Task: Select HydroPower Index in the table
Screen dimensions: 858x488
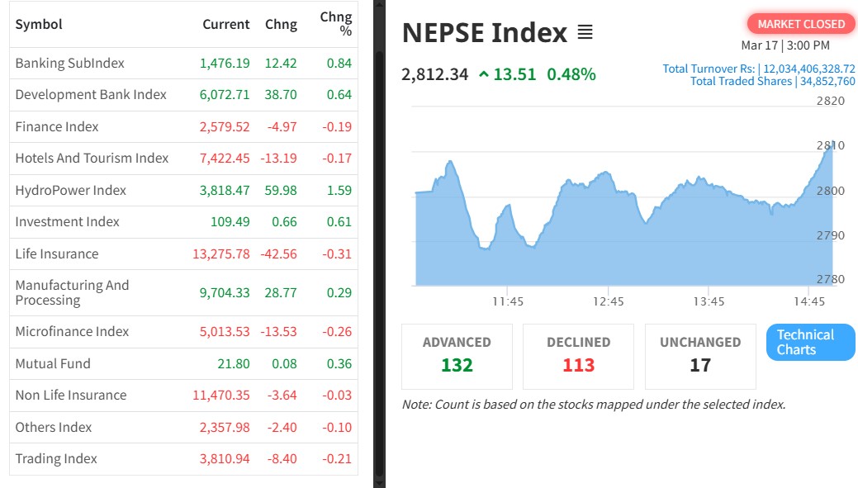Action: pos(70,190)
